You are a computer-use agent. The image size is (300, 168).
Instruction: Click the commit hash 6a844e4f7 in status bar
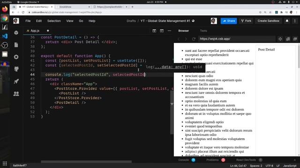tap(20, 166)
